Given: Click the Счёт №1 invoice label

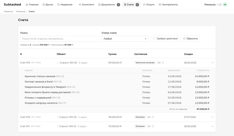Looking at the screenshot, I should click(x=25, y=126).
